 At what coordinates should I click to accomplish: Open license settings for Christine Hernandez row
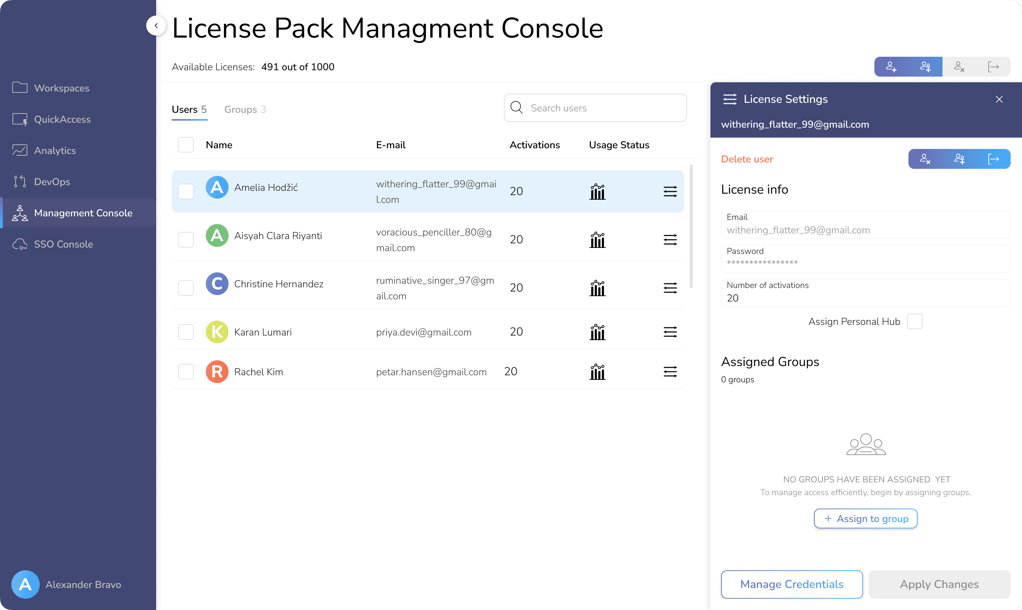(x=670, y=288)
